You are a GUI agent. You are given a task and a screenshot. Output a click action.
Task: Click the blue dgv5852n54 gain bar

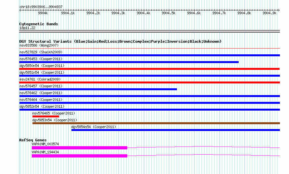coord(149,110)
